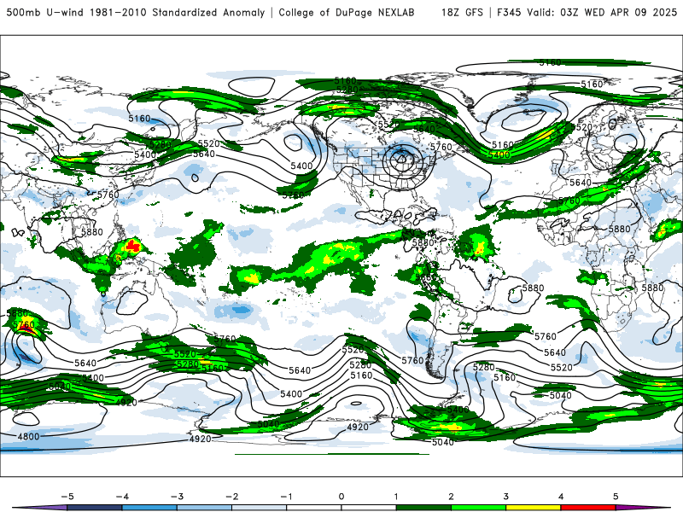The width and height of the screenshot is (683, 512).
Task: Click the colorbar label '−5'
Action: [67, 497]
